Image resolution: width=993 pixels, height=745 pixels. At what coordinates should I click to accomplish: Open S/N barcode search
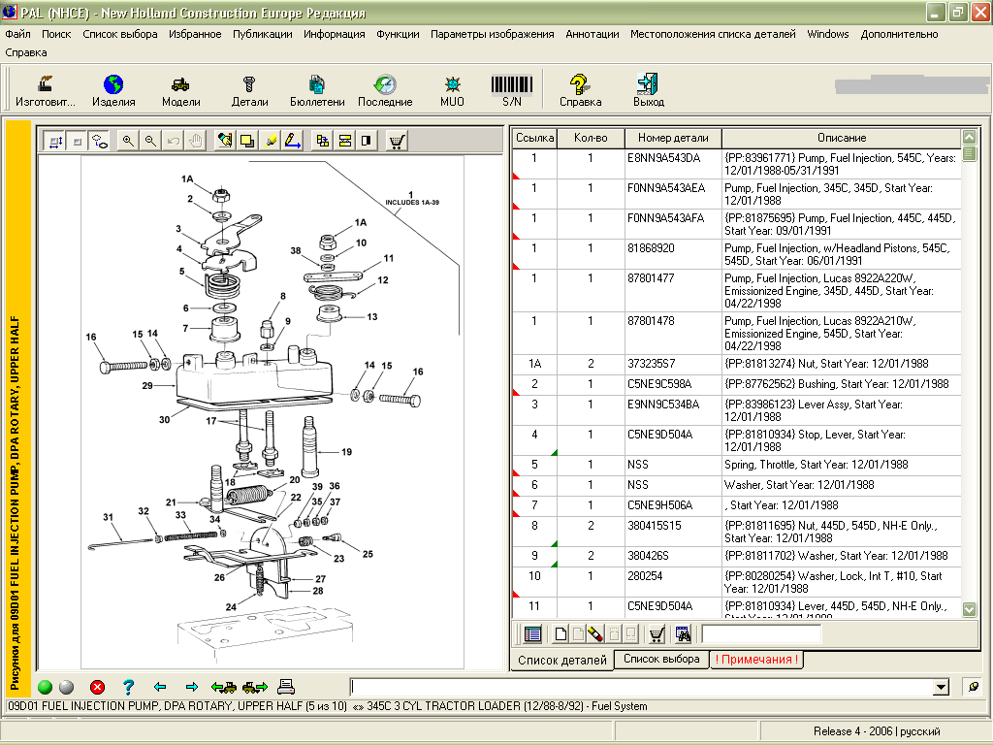512,90
